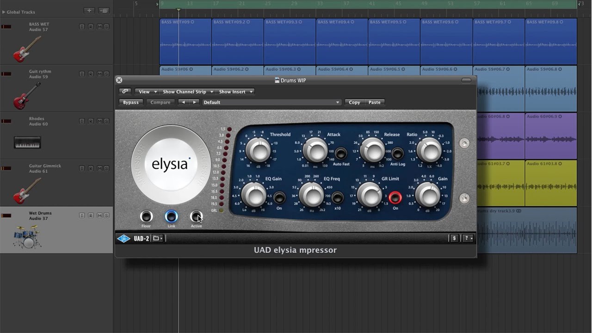Click the link chain icon in plugin header
This screenshot has width=592, height=333.
(x=125, y=92)
